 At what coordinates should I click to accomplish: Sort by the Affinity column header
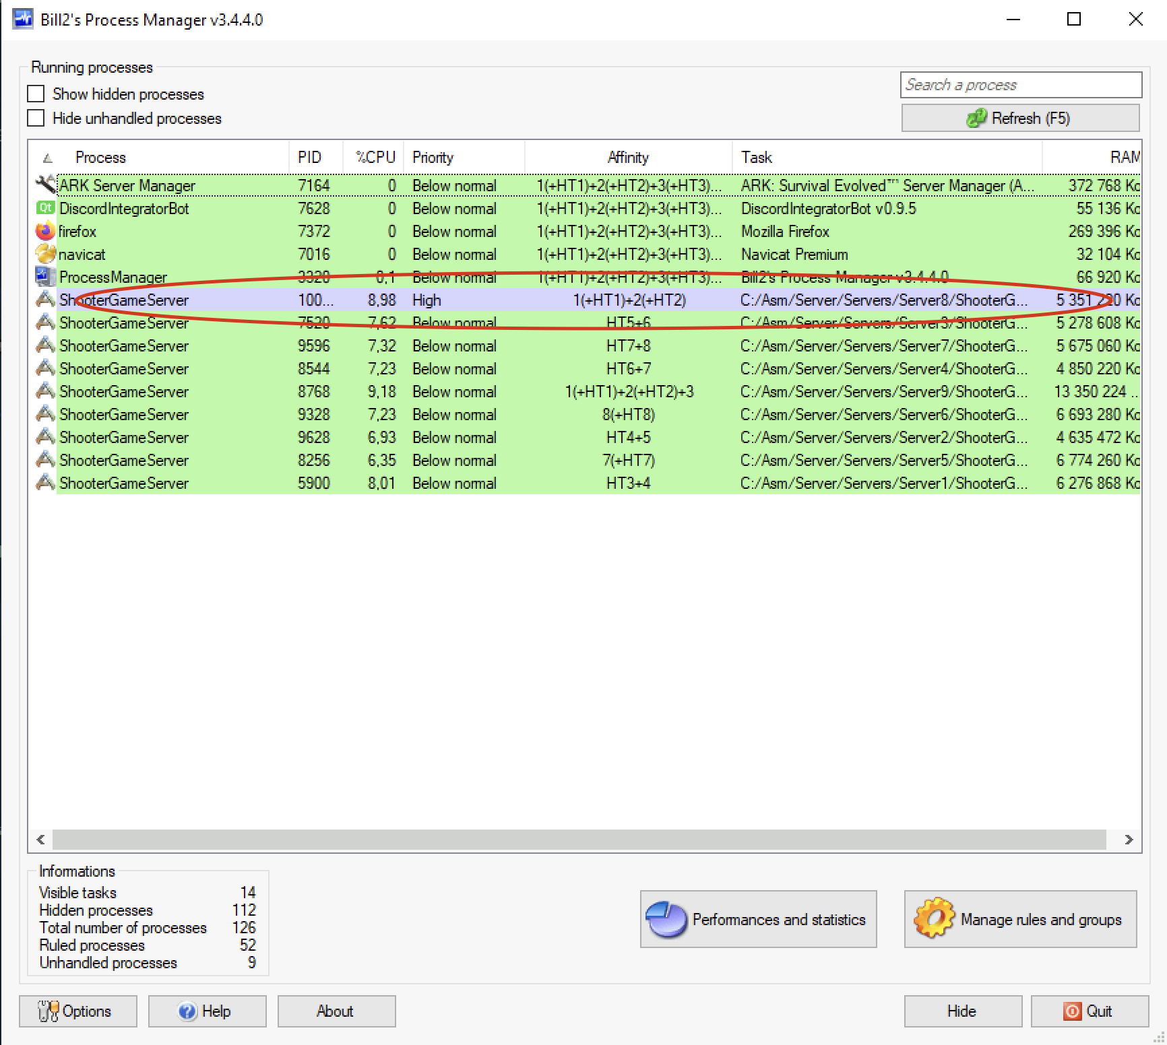628,157
